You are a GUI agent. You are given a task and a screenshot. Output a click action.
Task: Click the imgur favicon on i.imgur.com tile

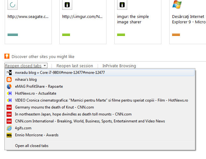[x=67, y=5]
